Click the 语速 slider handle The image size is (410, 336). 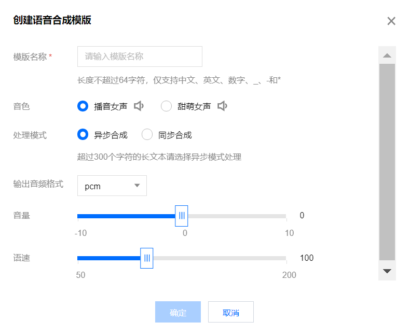pos(147,258)
